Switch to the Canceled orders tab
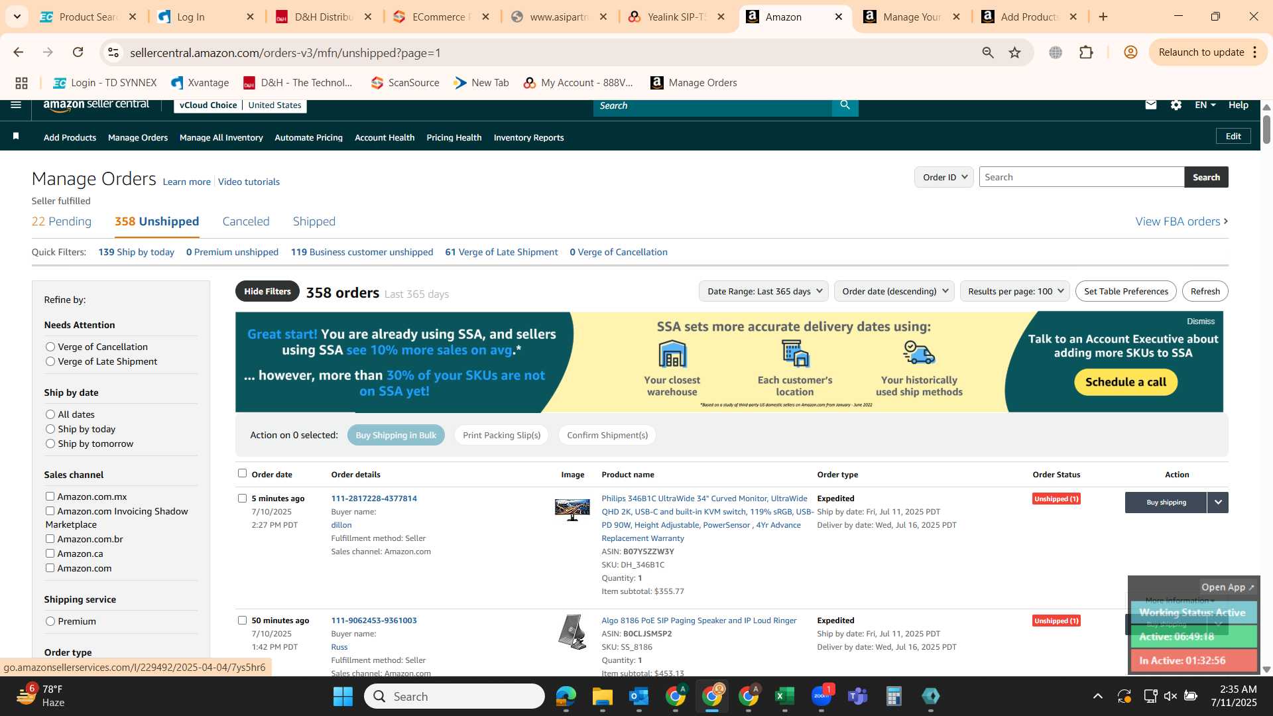1273x716 pixels. tap(246, 221)
